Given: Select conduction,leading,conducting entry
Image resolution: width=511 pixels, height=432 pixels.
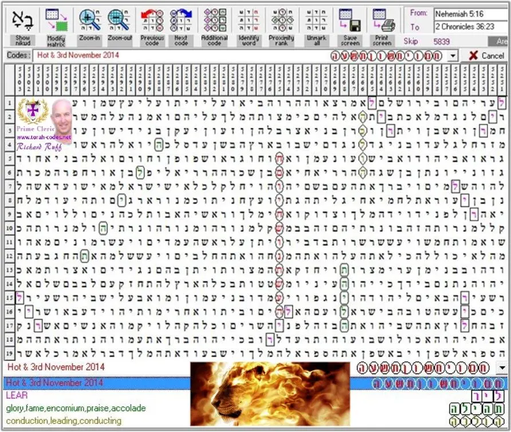Looking at the screenshot, I should 64,421.
